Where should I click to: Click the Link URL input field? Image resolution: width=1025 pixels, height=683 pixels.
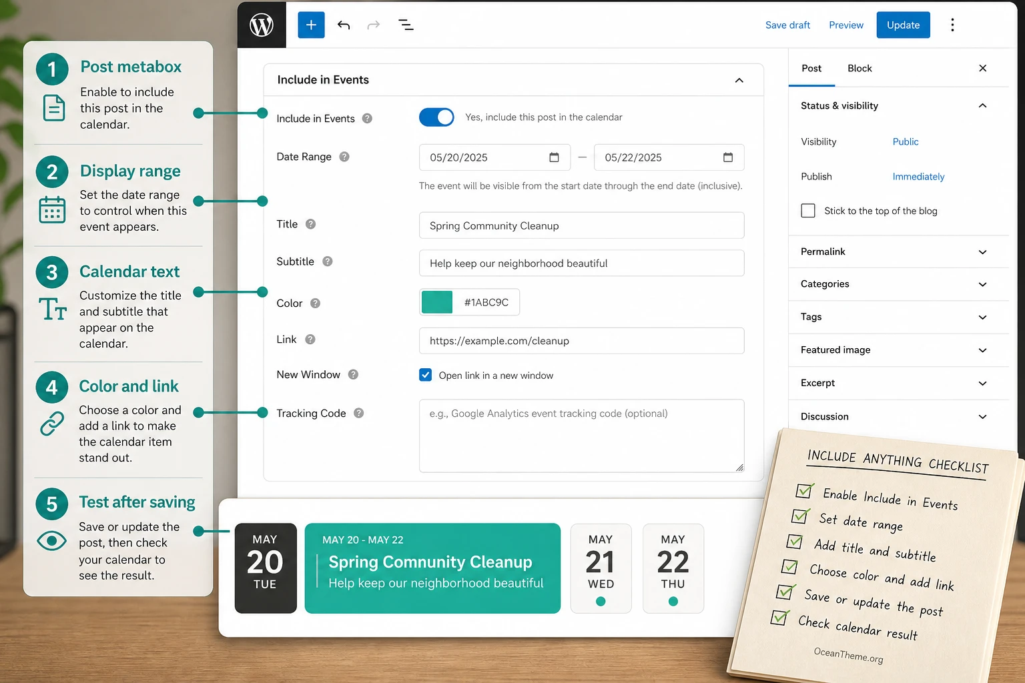pos(581,341)
